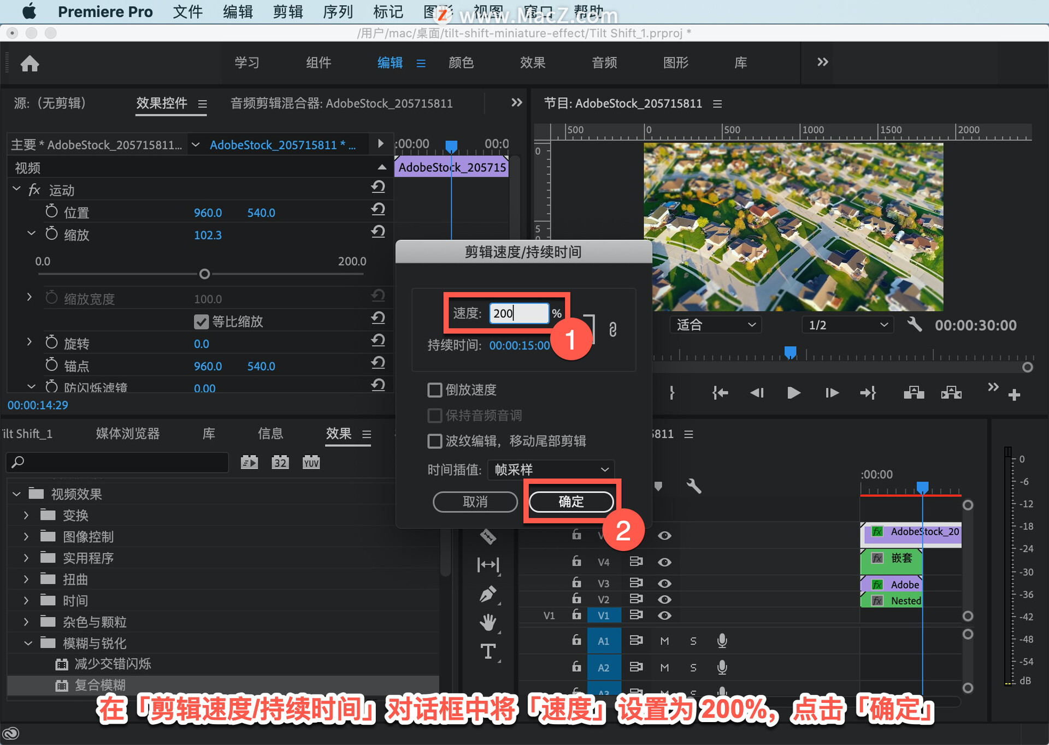
Task: Collapse the 模糊与锐化 folder
Action: [x=28, y=643]
